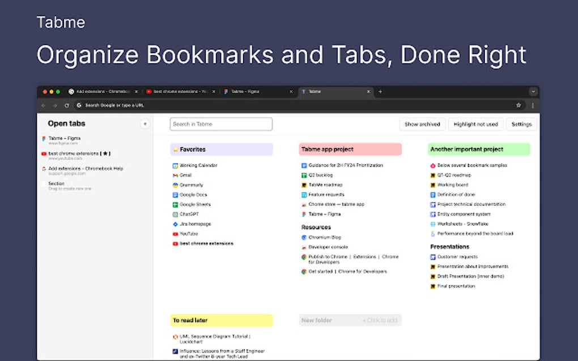
Task: Open Google Sheets bookmark icon
Action: (x=176, y=205)
